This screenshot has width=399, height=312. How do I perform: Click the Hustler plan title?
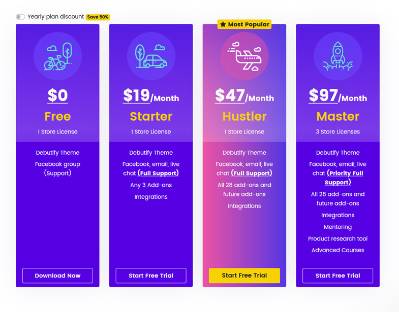(x=244, y=116)
